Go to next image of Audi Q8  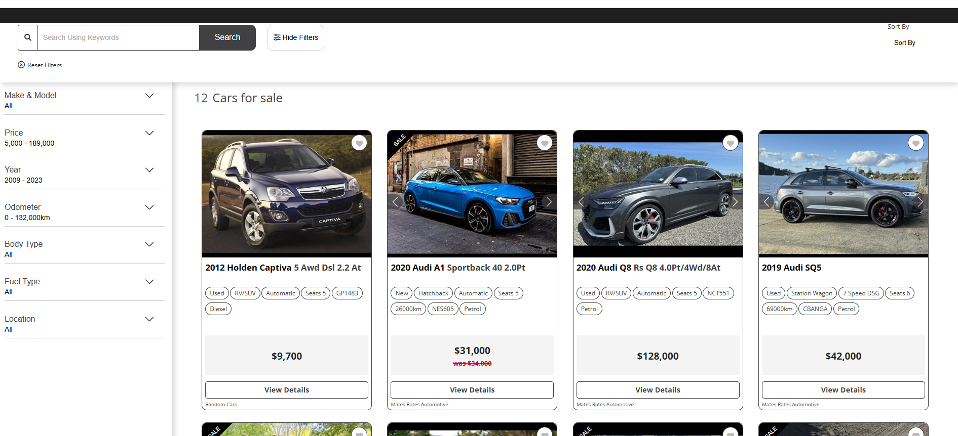coord(734,202)
